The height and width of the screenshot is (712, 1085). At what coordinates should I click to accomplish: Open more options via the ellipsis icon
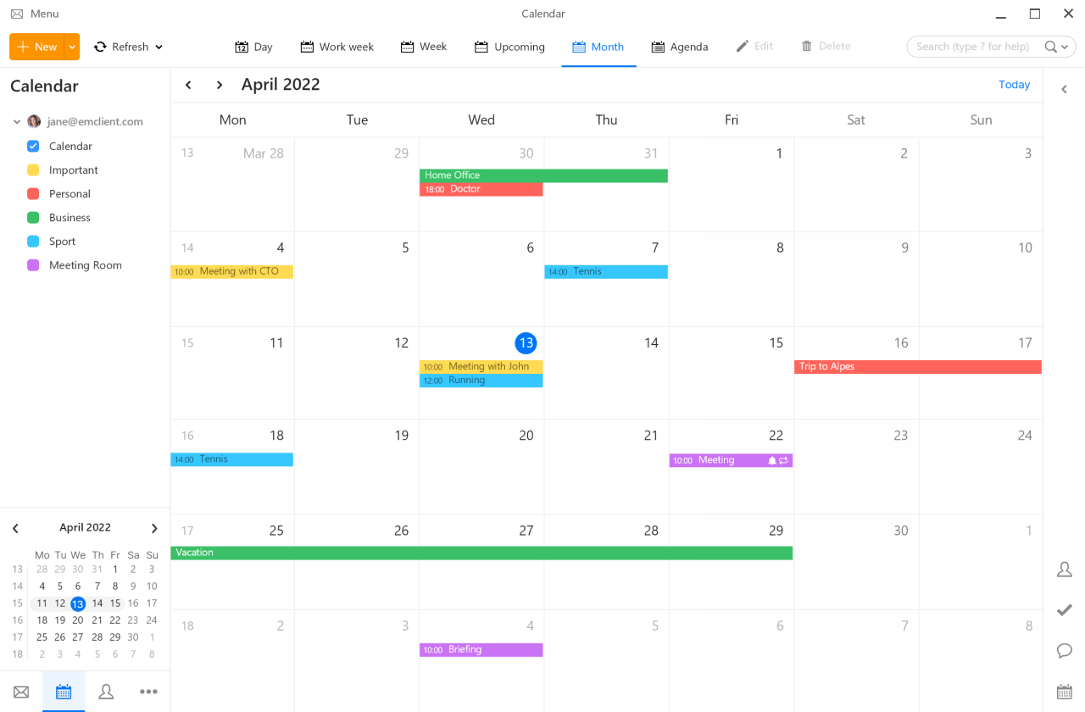coord(148,692)
